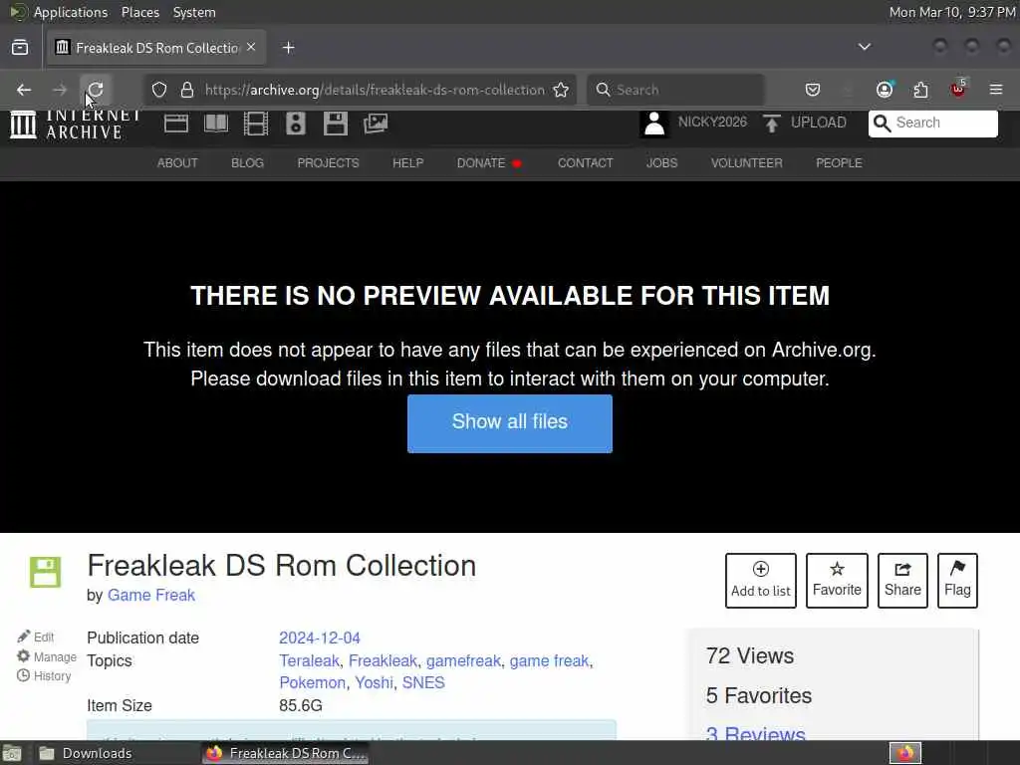Reload the page with the refresh icon
This screenshot has width=1020, height=765.
(96, 90)
